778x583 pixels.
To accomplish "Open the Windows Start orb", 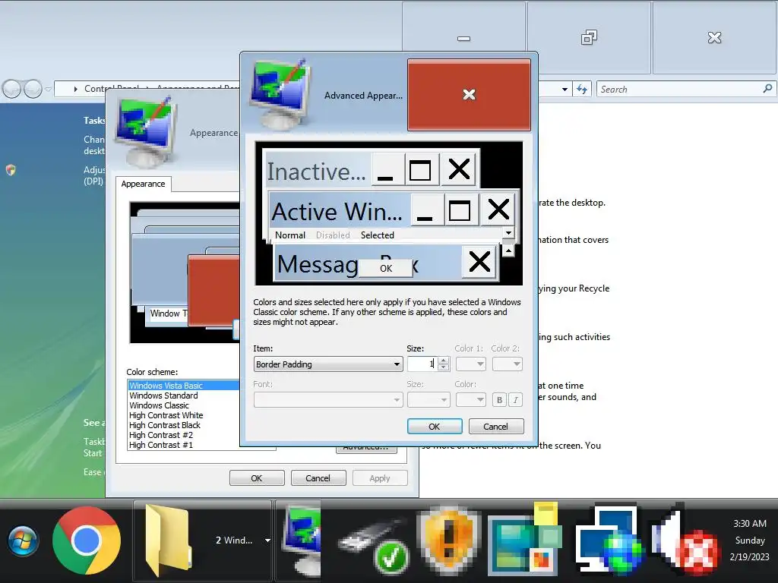I will click(23, 540).
